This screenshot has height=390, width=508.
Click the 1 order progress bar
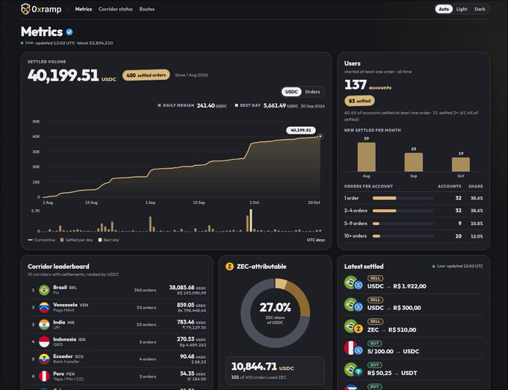403,198
